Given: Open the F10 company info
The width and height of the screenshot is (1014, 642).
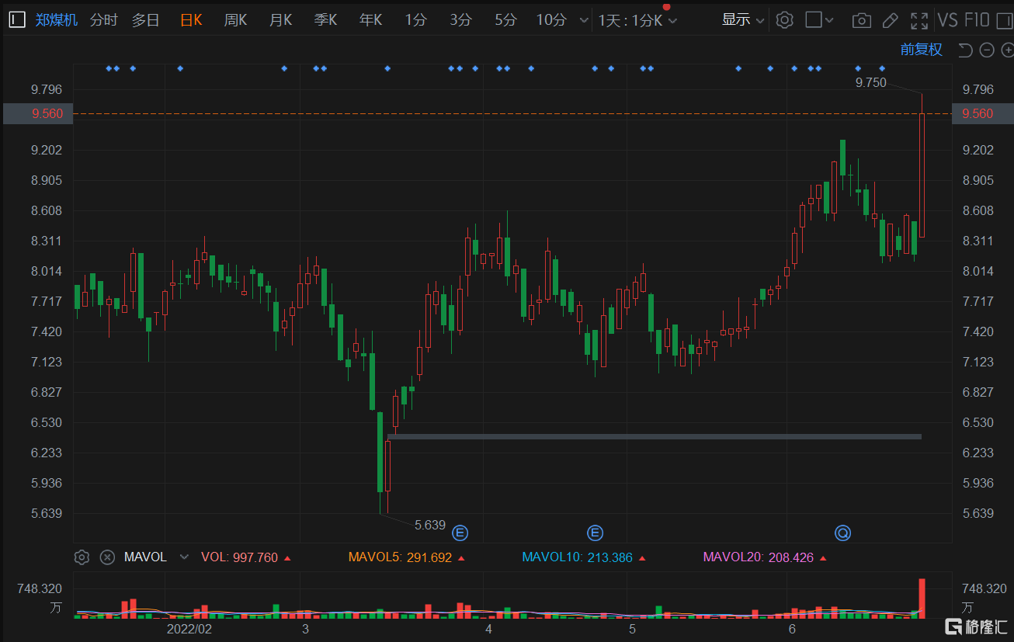Looking at the screenshot, I should coord(977,20).
